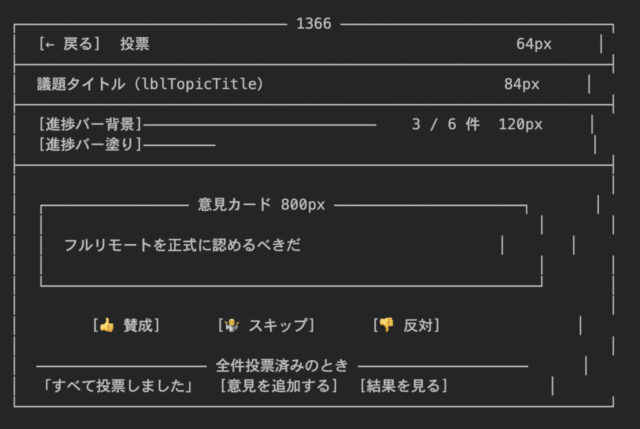Vote with the thumbs-up 賛成 icon

point(107,325)
